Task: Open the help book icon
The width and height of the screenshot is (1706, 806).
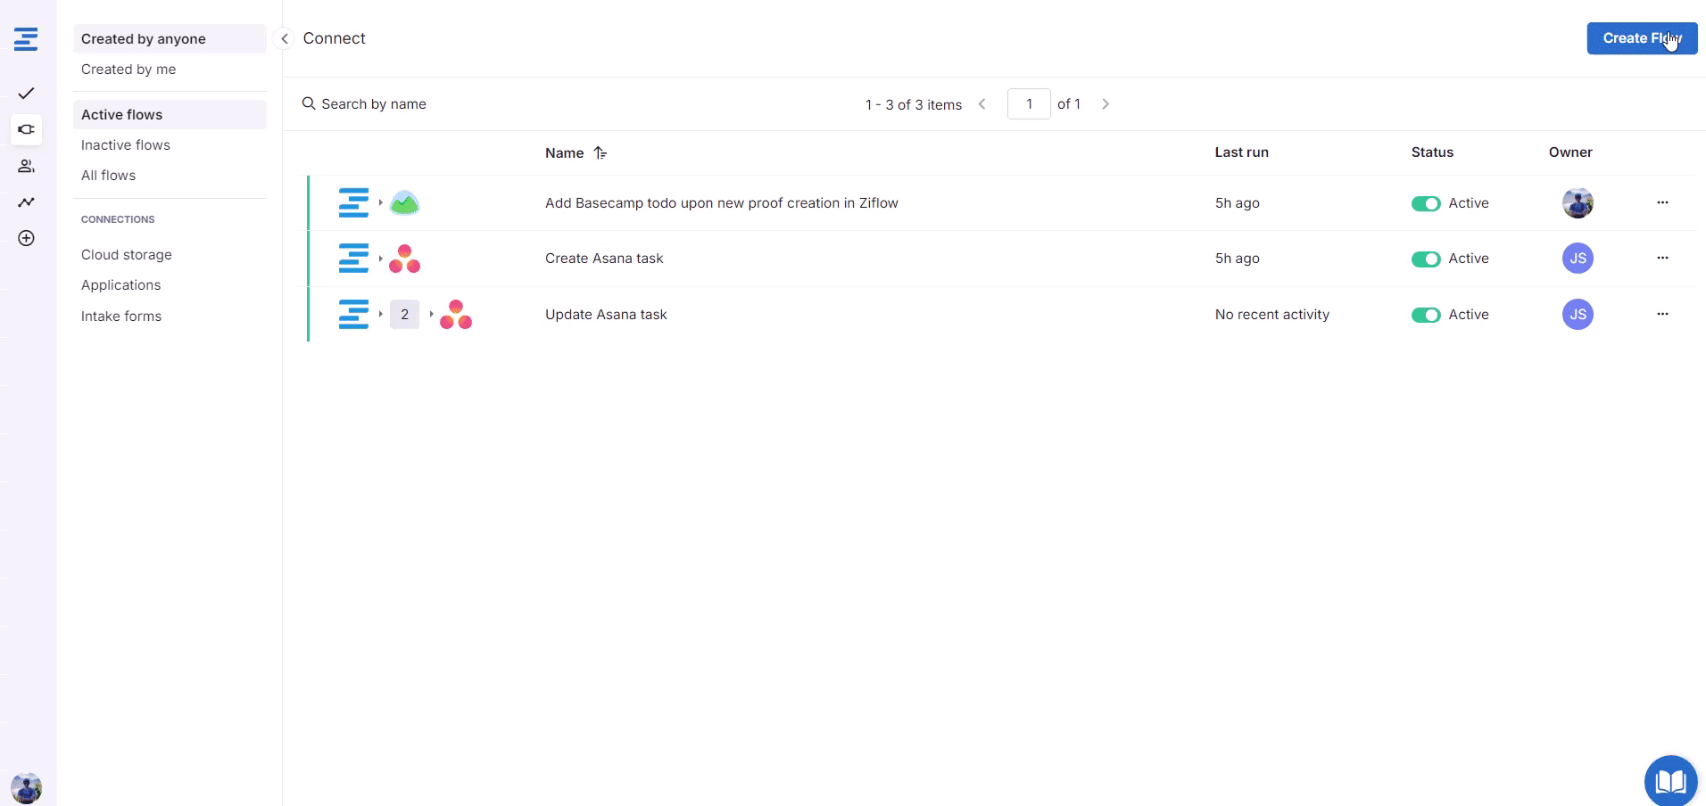Action: click(1669, 781)
